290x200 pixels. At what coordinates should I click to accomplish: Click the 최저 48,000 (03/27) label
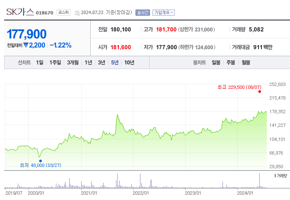click(41, 165)
